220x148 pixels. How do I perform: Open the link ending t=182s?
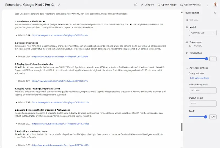(61, 124)
